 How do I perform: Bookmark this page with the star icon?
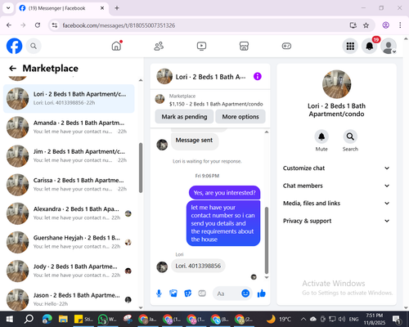366,25
